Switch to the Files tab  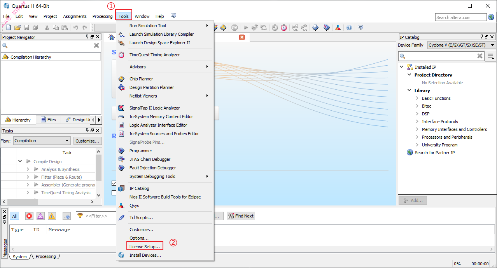pos(48,120)
